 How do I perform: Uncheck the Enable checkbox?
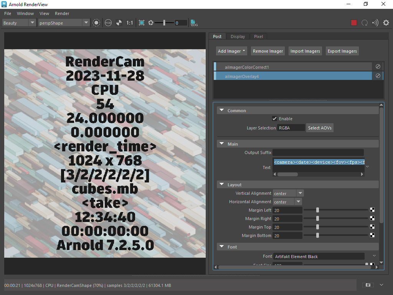click(274, 119)
